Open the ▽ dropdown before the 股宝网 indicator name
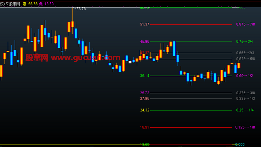261x147 pixels. (x=7, y=4)
